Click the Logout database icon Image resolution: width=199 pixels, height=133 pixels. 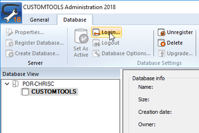[x=96, y=43]
